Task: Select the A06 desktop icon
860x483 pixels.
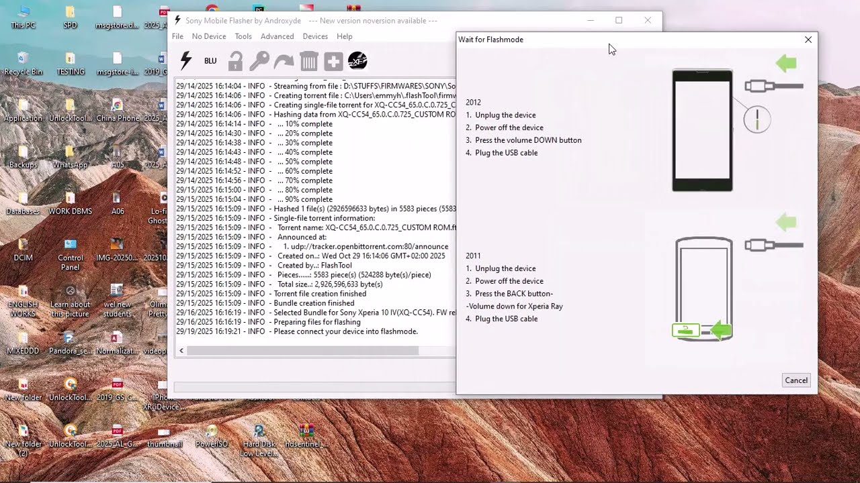Action: coord(117,203)
